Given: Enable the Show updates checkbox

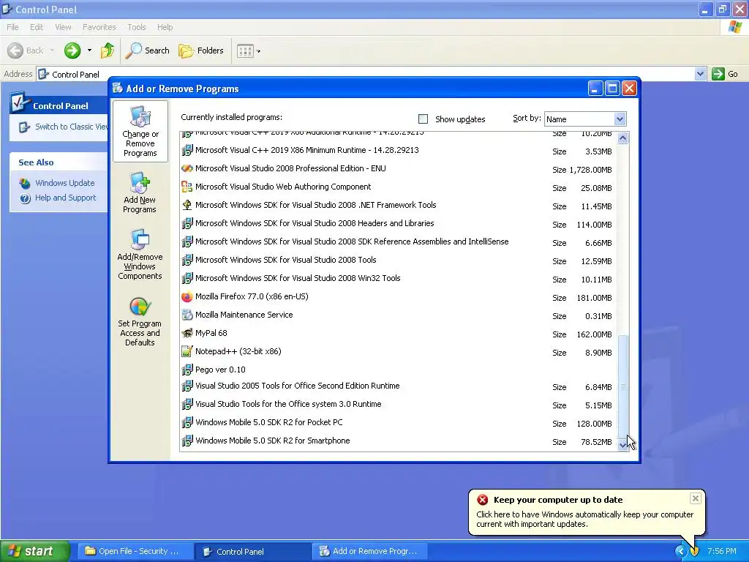Looking at the screenshot, I should click(x=423, y=119).
